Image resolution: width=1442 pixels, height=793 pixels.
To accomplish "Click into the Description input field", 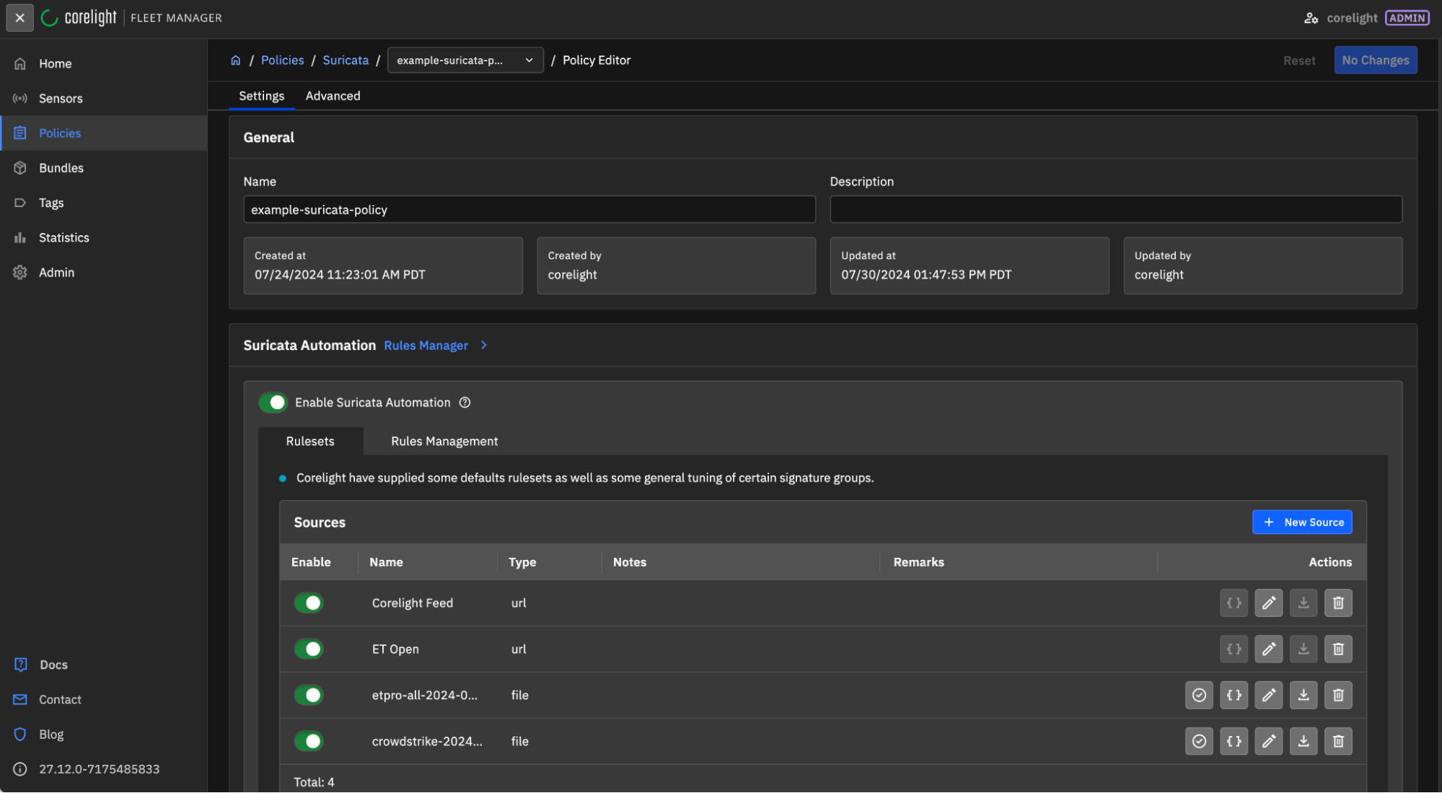I will coord(1115,209).
